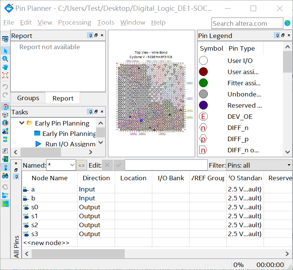Select the Zoom tool with magnifier icon

point(5,59)
